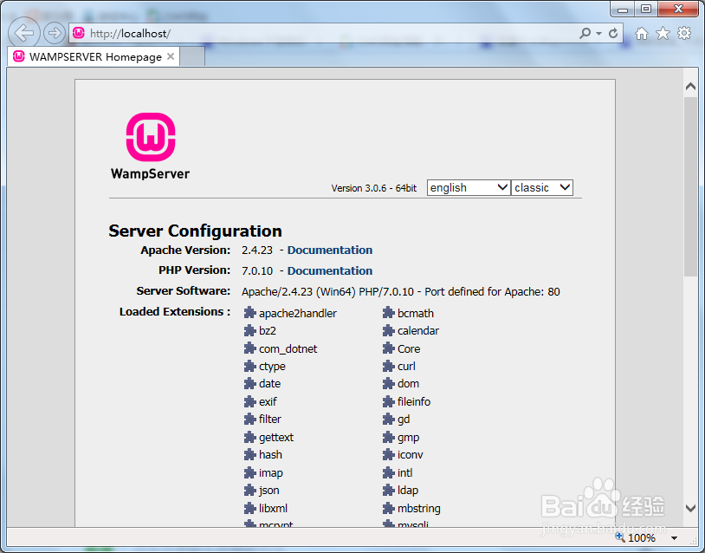Click the vertical scrollbar thumb
This screenshot has width=705, height=553.
[x=690, y=186]
